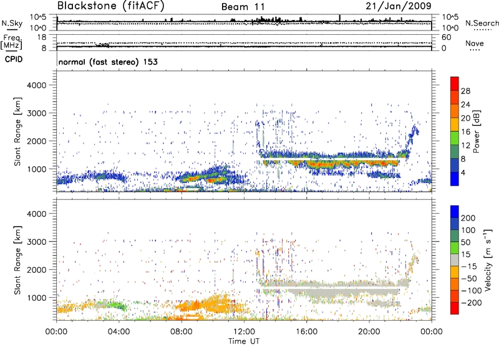Image resolution: width=499 pixels, height=345 pixels.
Task: Click the Slant Range label of the power panel
Action: (17, 131)
